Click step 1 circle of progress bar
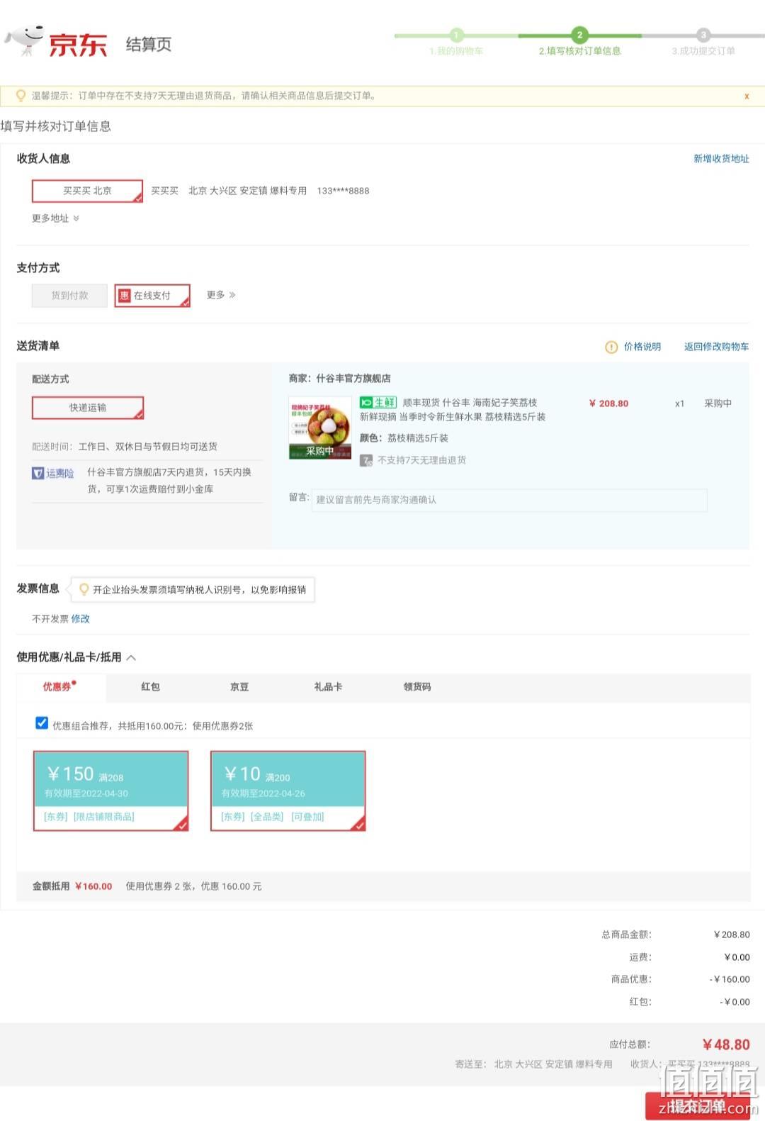The width and height of the screenshot is (765, 1121). (456, 35)
